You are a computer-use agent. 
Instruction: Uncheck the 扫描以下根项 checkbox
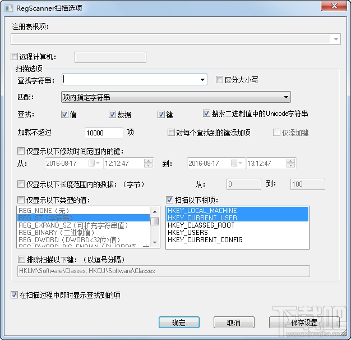(169, 200)
